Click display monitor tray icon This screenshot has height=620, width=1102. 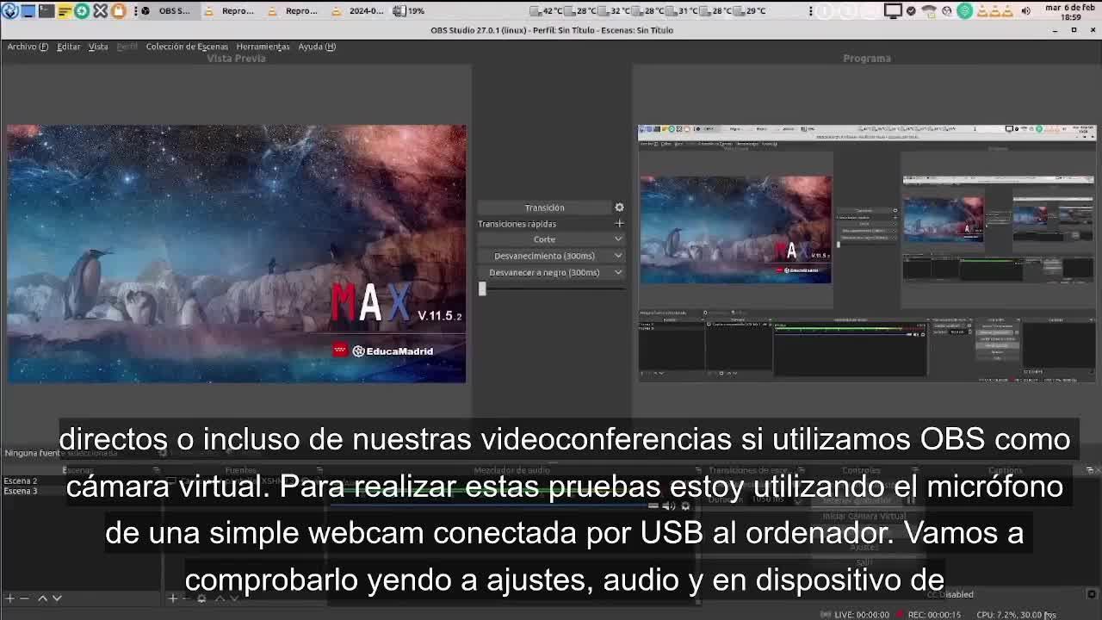coord(893,11)
